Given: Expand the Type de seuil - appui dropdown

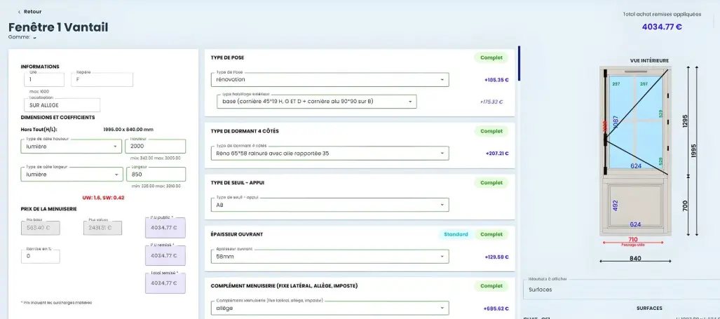Looking at the screenshot, I should pyautogui.click(x=442, y=205).
